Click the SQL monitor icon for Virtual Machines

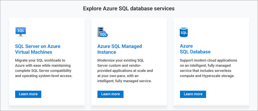tap(21, 32)
